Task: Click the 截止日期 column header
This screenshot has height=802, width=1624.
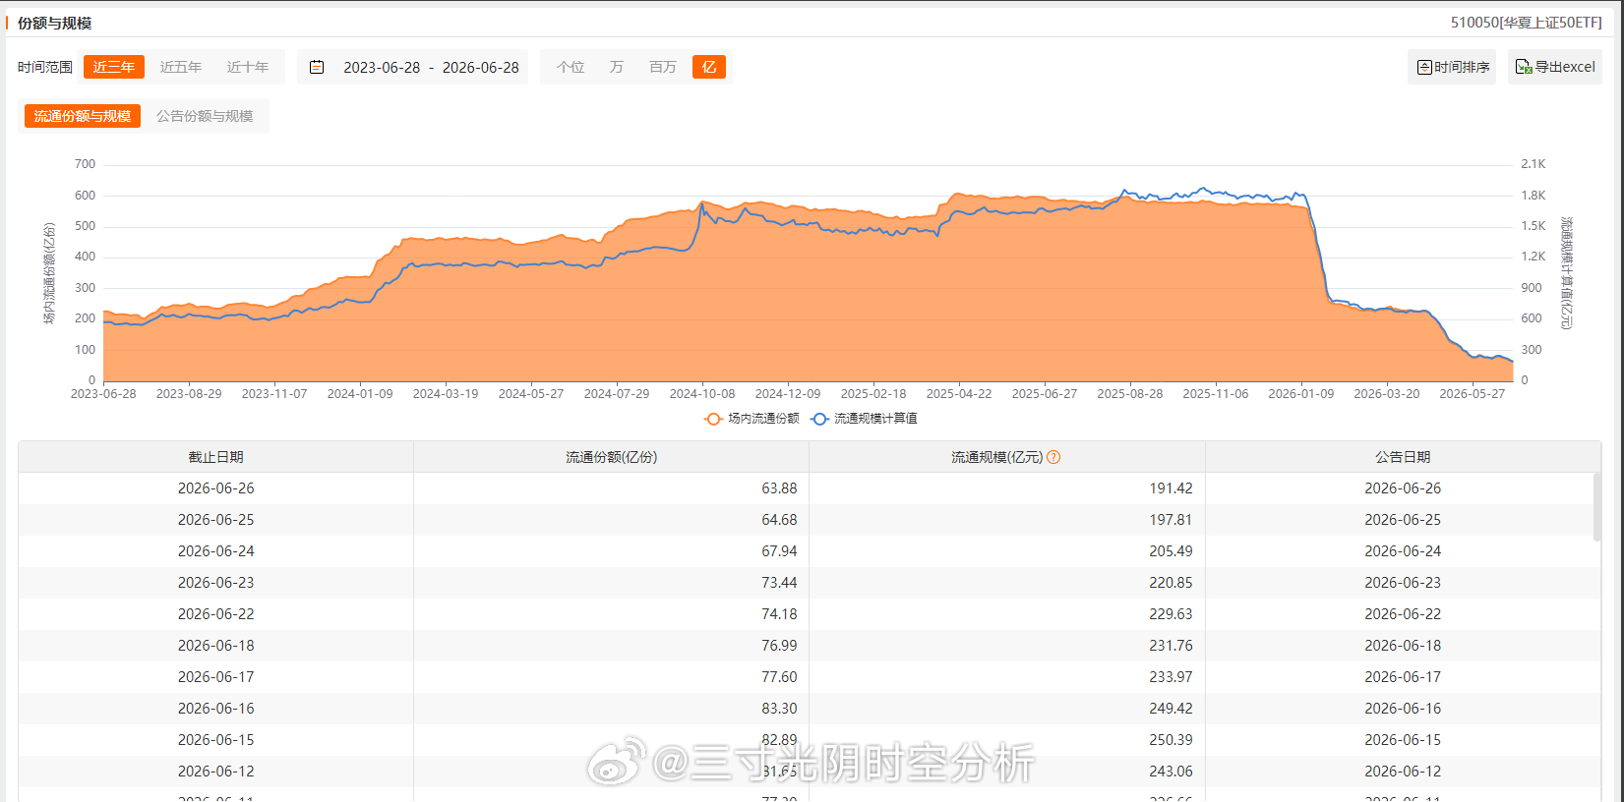Action: [216, 457]
